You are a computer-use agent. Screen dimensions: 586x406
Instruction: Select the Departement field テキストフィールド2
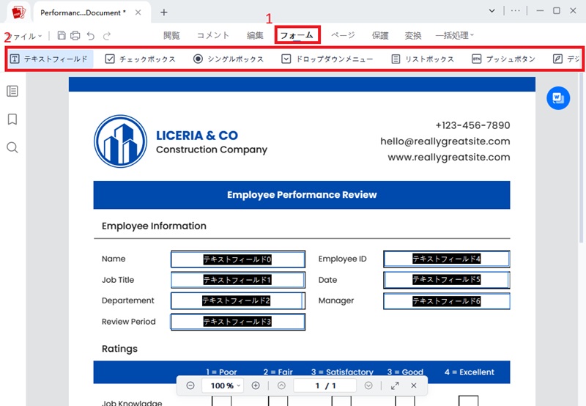pyautogui.click(x=237, y=300)
